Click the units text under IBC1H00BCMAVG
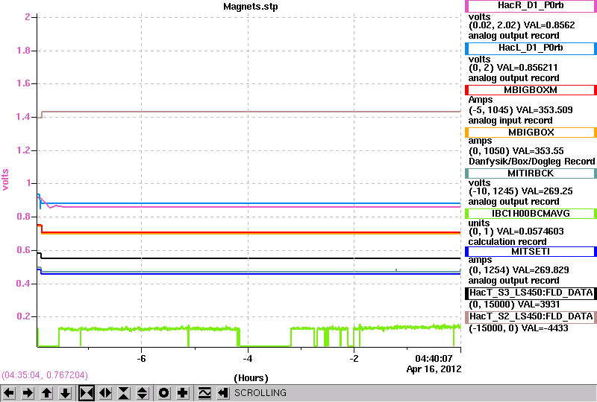597x402 pixels. (479, 223)
